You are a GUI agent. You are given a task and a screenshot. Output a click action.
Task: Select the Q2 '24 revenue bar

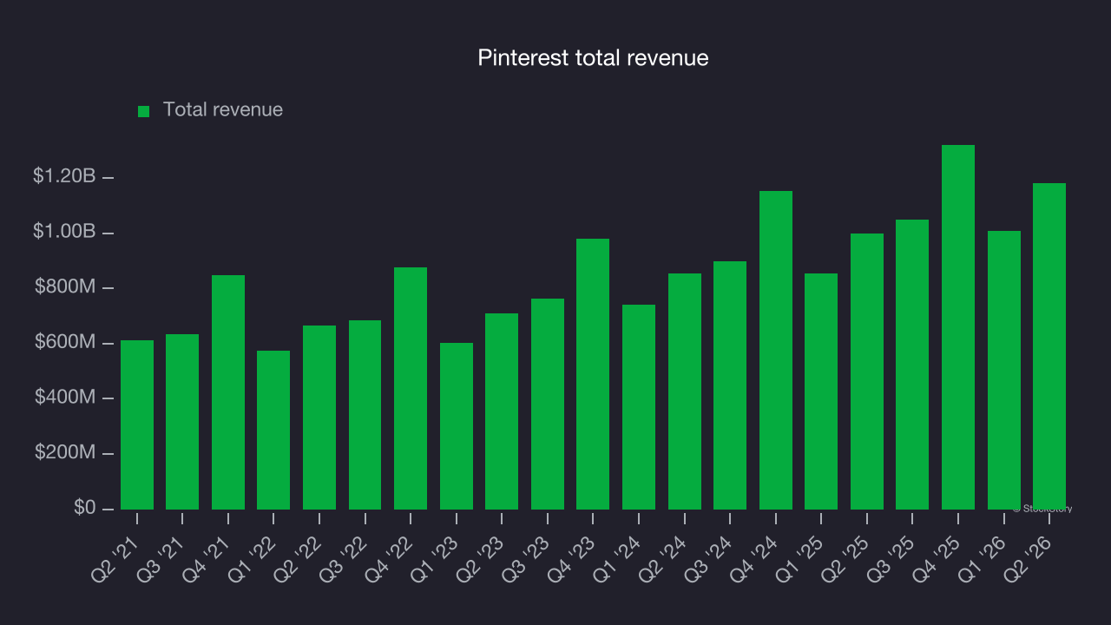tap(685, 391)
